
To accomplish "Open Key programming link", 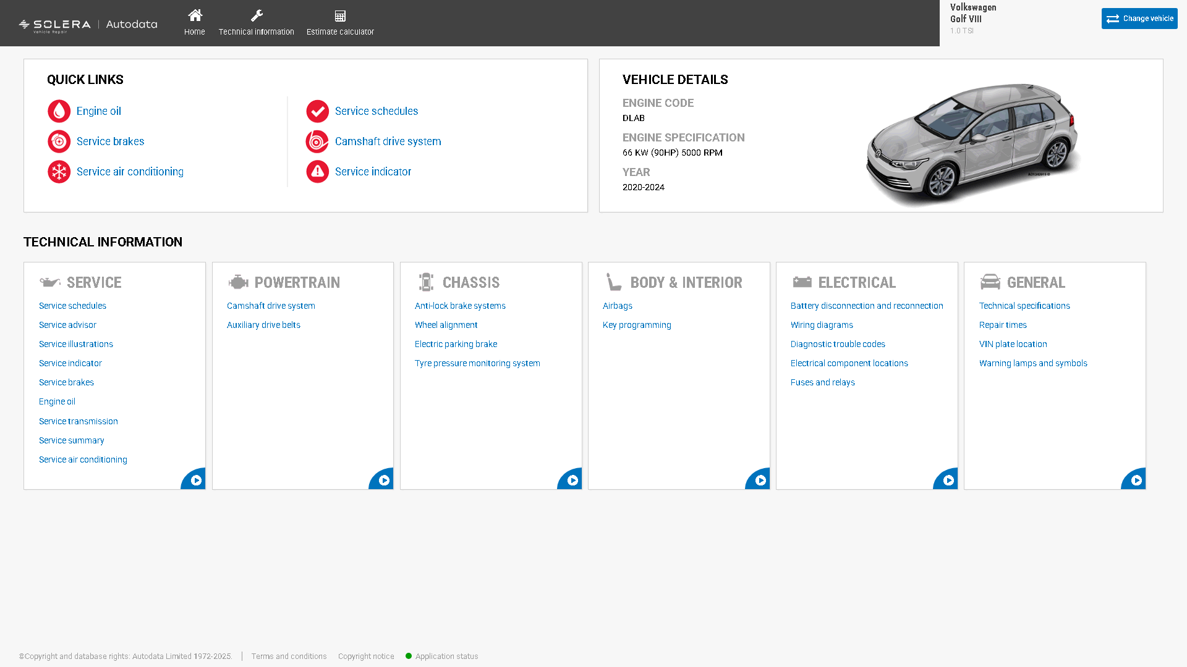I will tap(637, 325).
